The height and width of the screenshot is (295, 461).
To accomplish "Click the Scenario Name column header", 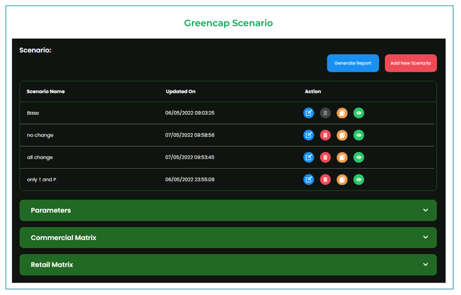I will coord(46,91).
